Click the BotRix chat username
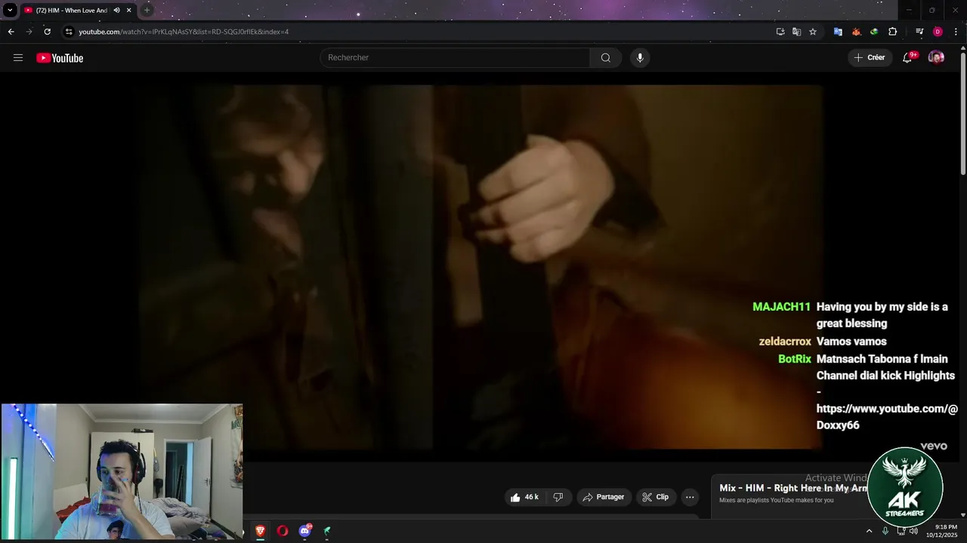967x543 pixels. [795, 359]
